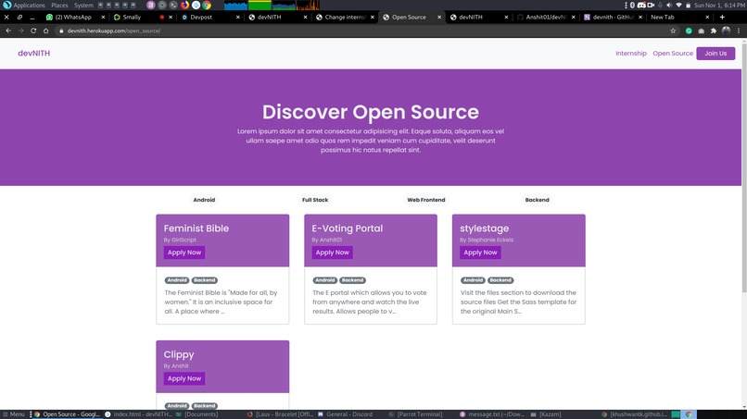Switch to the Anshit01/devNITH GitHub tab

(x=546, y=17)
